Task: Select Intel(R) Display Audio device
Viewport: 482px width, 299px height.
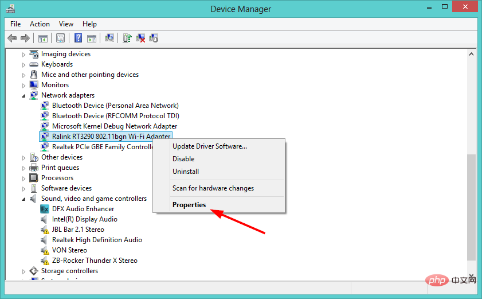Action: pos(84,219)
